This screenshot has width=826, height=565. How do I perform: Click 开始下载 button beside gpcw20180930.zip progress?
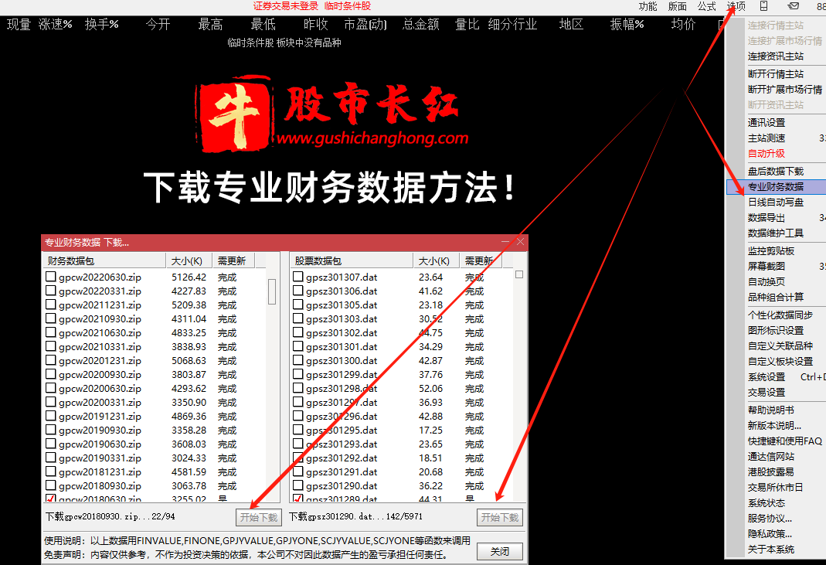pos(259,518)
